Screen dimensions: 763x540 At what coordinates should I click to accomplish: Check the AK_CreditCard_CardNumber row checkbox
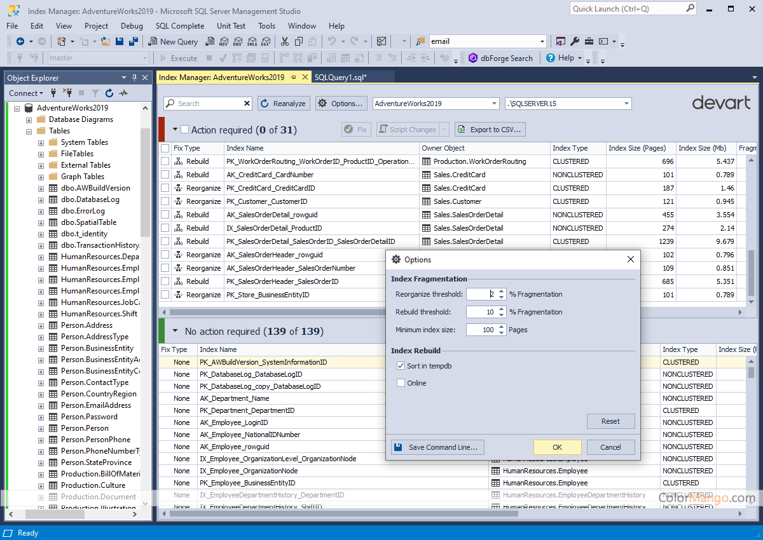(x=165, y=175)
